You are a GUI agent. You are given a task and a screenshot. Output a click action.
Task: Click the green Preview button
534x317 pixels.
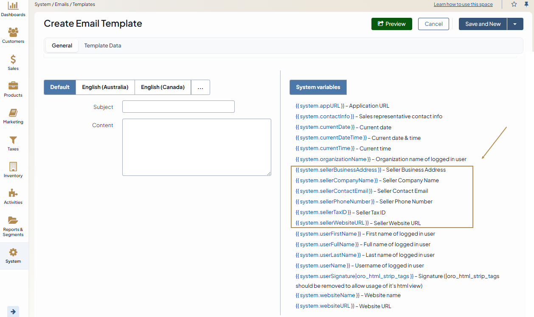click(x=391, y=24)
